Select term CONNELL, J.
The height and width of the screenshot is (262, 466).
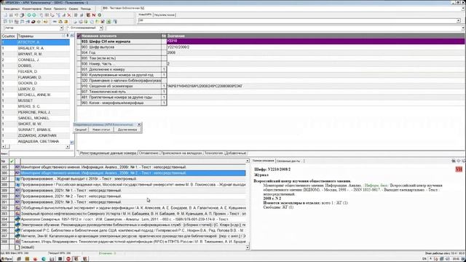tap(36, 60)
